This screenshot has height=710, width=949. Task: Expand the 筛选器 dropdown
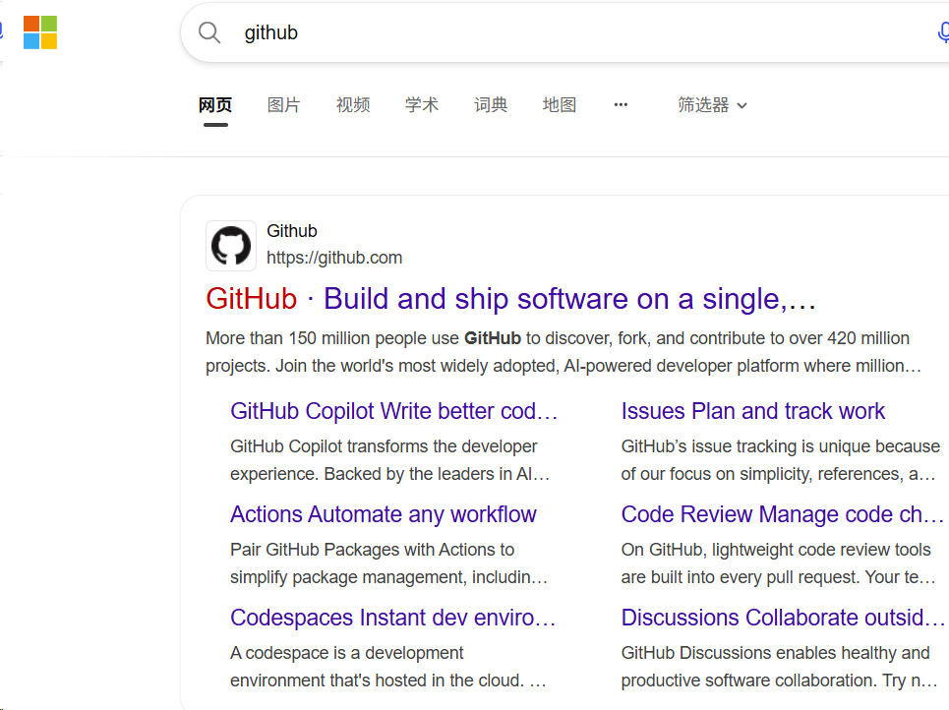point(712,104)
